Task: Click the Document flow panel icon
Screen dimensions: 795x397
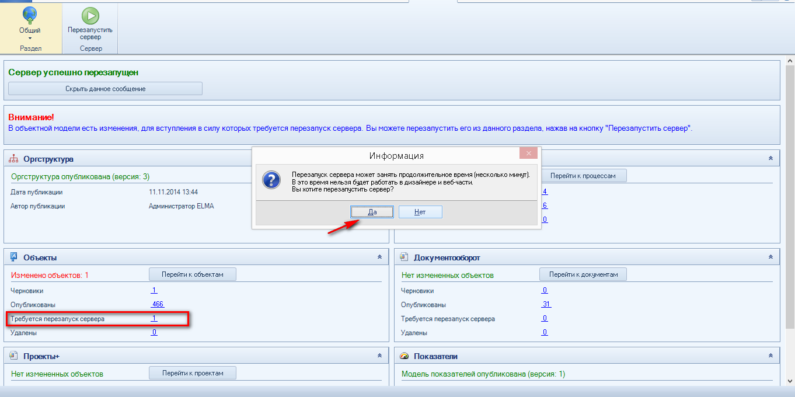Action: click(x=405, y=257)
